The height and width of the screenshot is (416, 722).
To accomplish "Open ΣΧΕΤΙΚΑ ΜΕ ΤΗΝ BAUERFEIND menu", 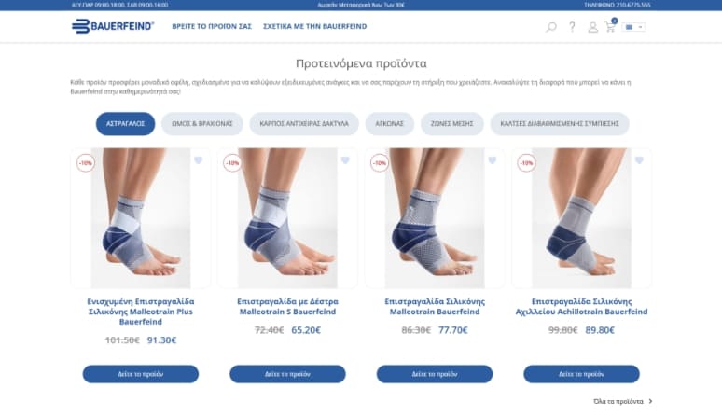I will [x=315, y=27].
